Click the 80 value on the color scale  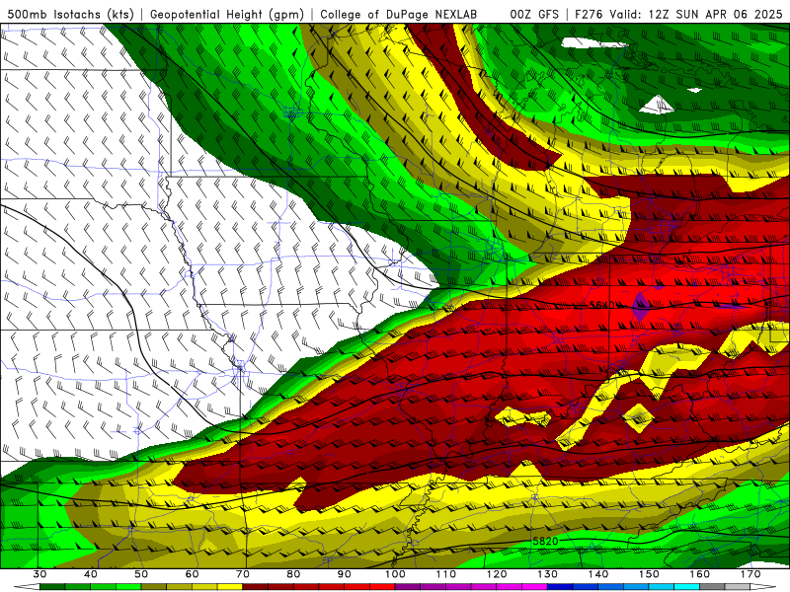[x=293, y=574]
